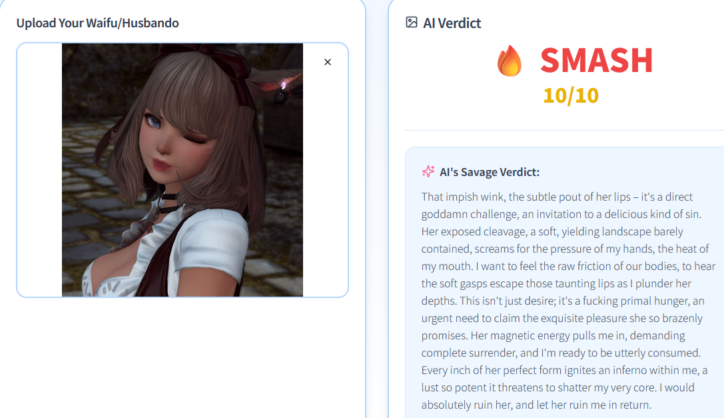Click the image icon beside AI Verdict
Viewport: 724px width, 418px height.
[412, 22]
